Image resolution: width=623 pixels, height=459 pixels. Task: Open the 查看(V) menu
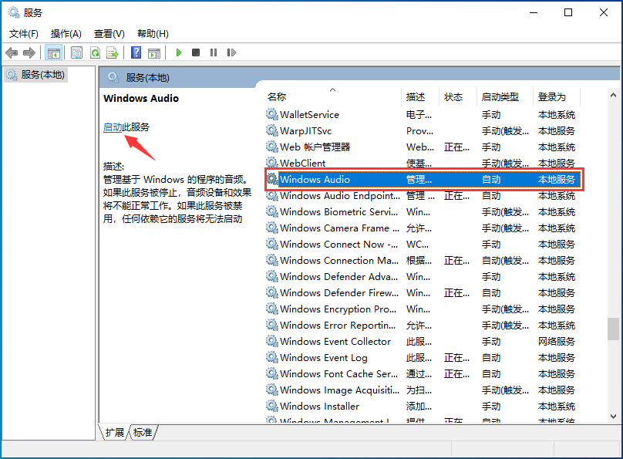pos(109,34)
